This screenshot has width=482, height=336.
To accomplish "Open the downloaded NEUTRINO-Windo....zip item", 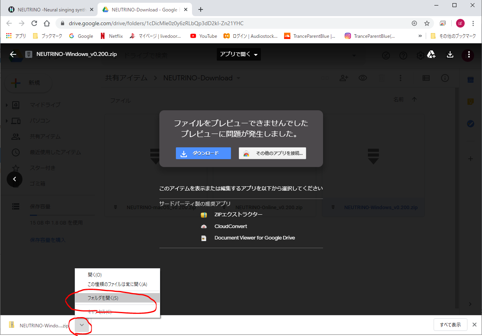I will [x=39, y=325].
